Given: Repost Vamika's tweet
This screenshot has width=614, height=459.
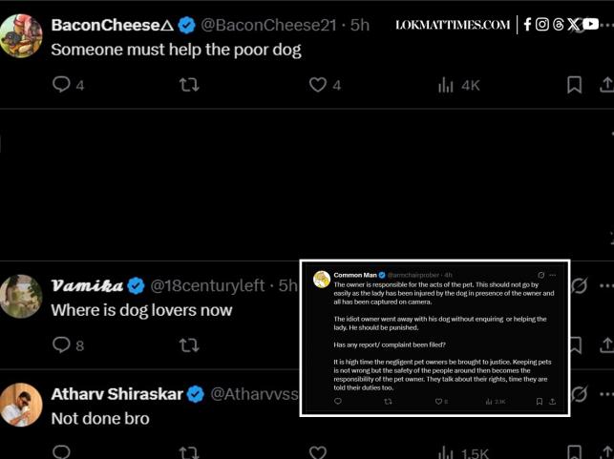Looking at the screenshot, I should (x=189, y=344).
